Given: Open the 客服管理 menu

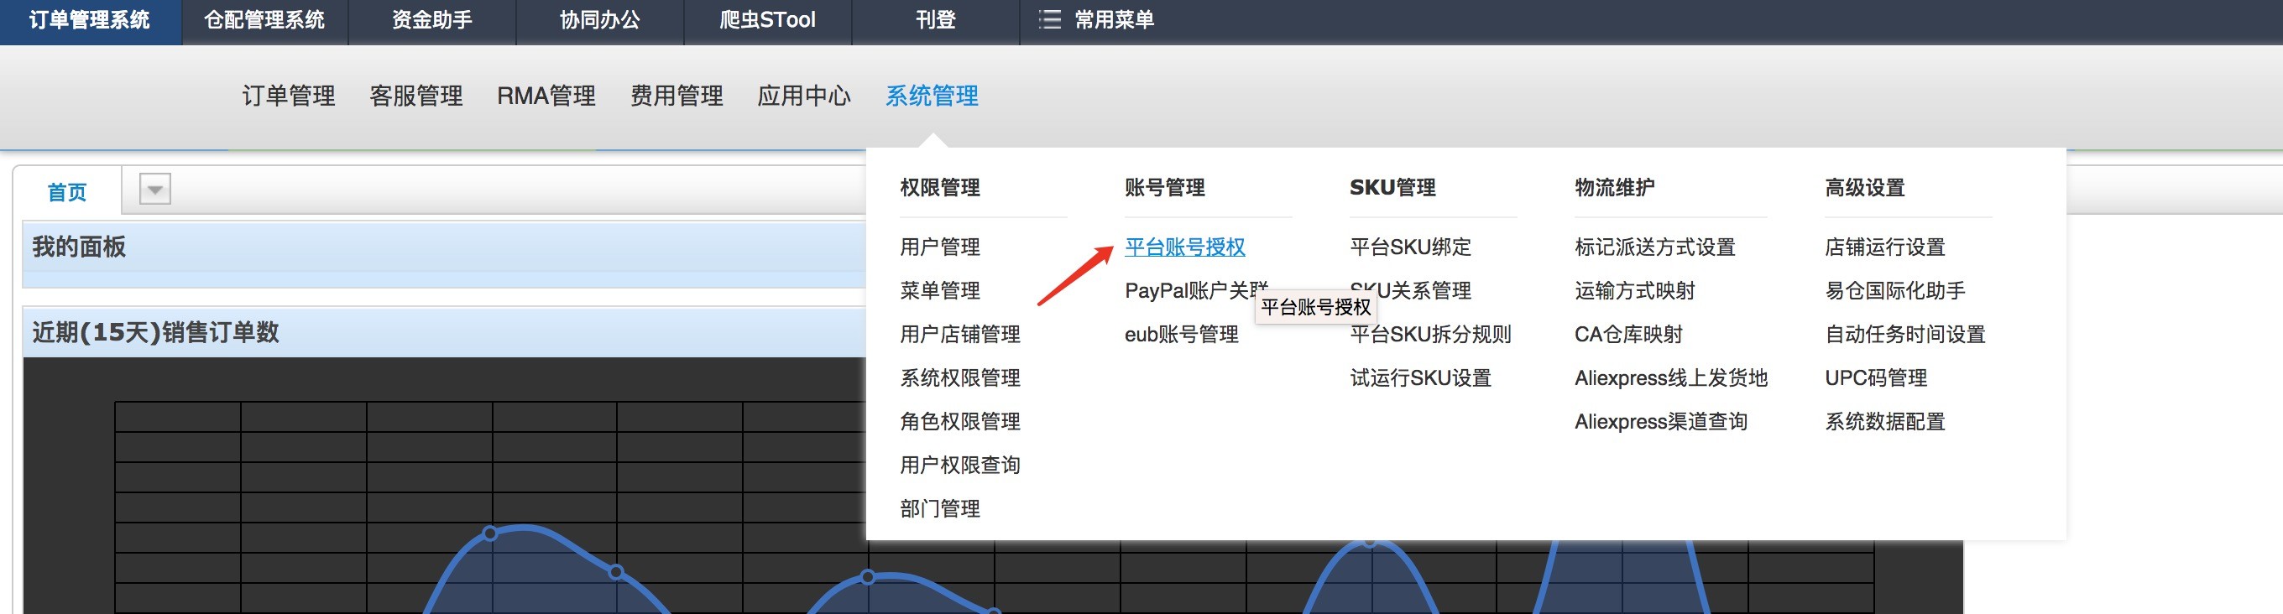Looking at the screenshot, I should (415, 96).
